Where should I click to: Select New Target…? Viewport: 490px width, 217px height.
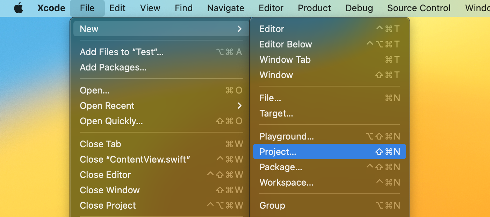click(x=330, y=113)
